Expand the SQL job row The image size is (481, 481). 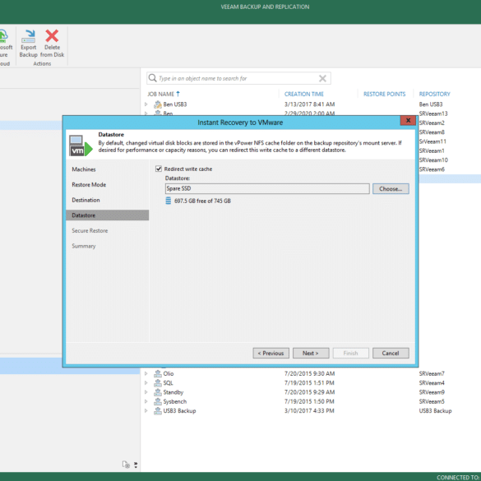point(146,383)
